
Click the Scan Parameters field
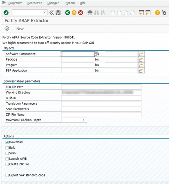(101, 109)
